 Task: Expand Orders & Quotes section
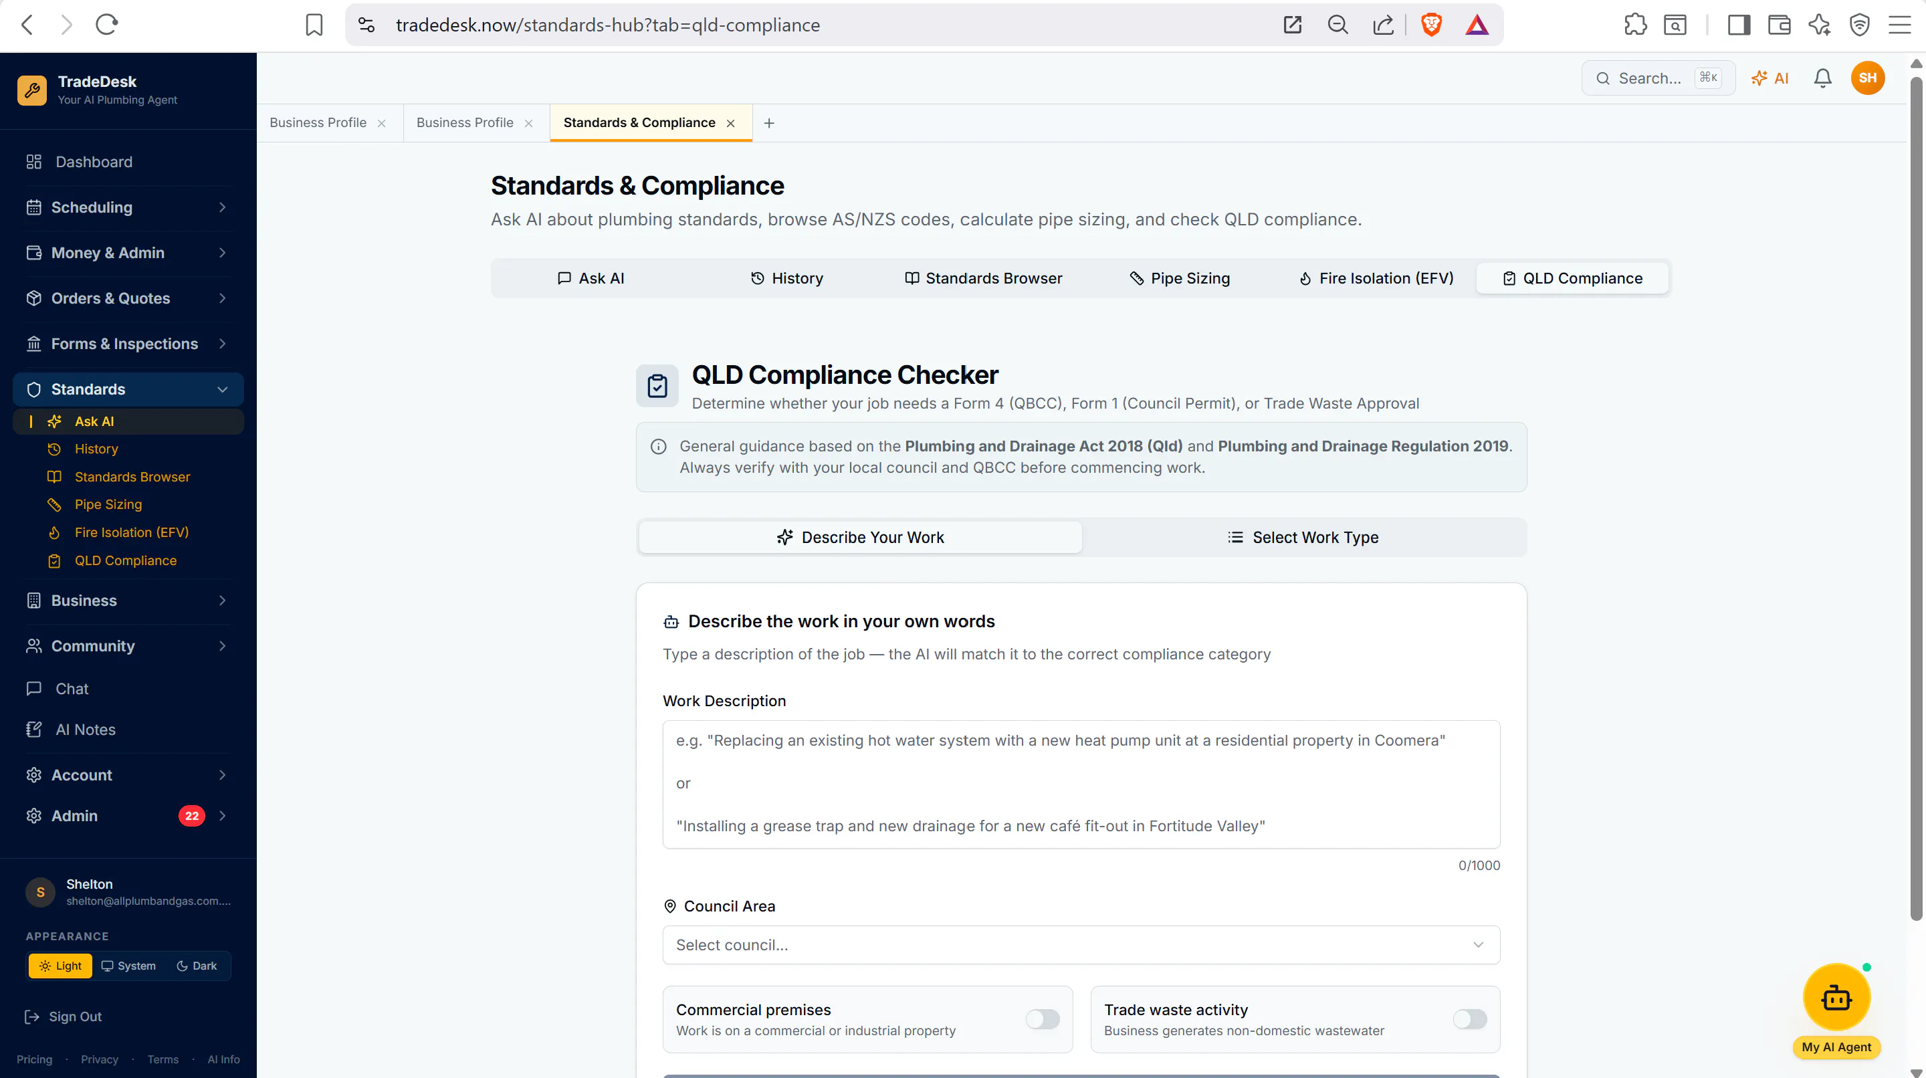tap(128, 298)
